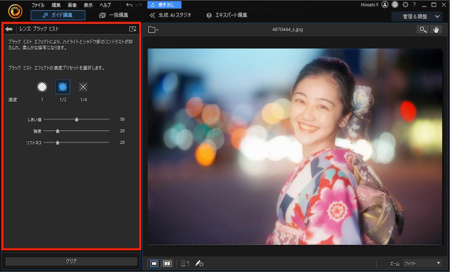The height and width of the screenshot is (272, 450).
Task: Expand the 管理＆調整 dropdown
Action: point(417,16)
